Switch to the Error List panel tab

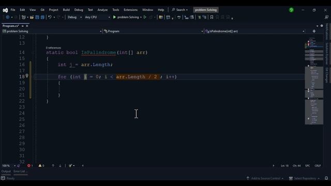click(x=21, y=171)
